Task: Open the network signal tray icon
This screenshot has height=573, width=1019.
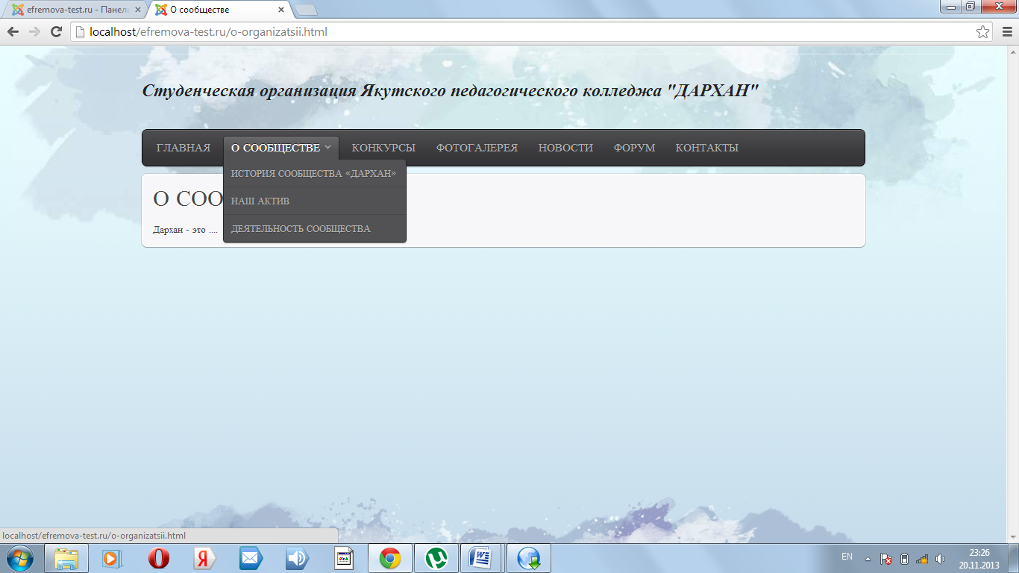Action: click(x=922, y=558)
